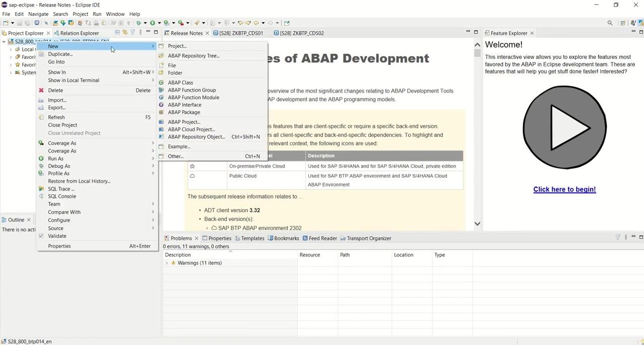Screen dimensions: 644x345
Task: Open the dropdown beside Debug icon
Action: [145, 23]
